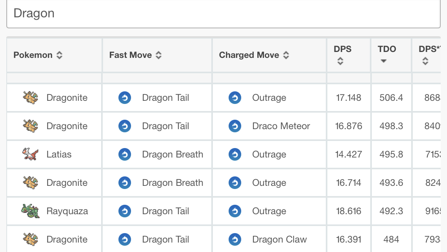Sort by Charged Move column arrows
Viewport: 447px width, 252px height.
(286, 55)
